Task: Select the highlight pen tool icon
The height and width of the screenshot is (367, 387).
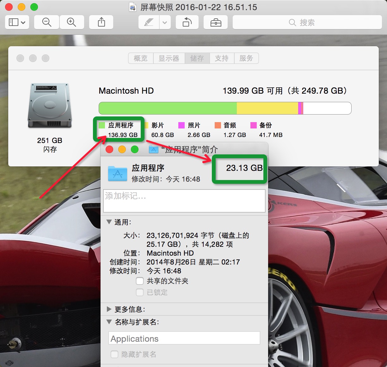Action: coord(149,22)
